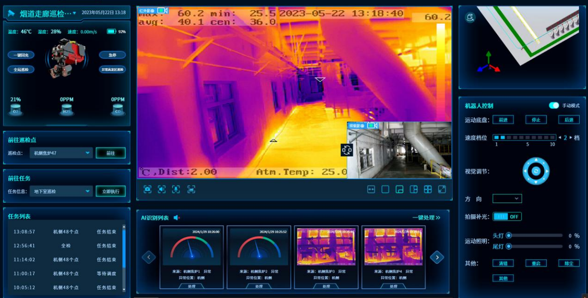
Task: Select the four-grid video layout icon
Action: point(428,189)
